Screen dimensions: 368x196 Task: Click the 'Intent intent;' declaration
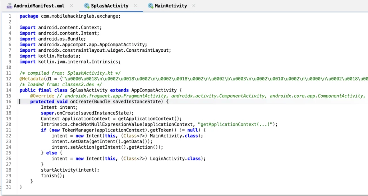pos(59,107)
